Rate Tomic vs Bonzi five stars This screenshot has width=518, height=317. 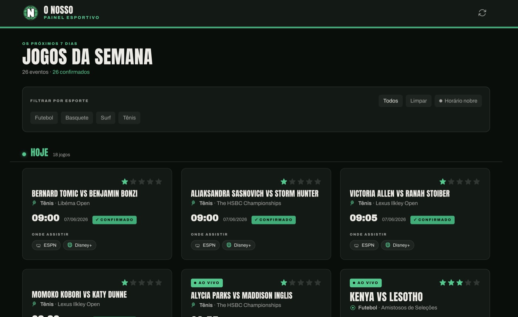(x=159, y=182)
